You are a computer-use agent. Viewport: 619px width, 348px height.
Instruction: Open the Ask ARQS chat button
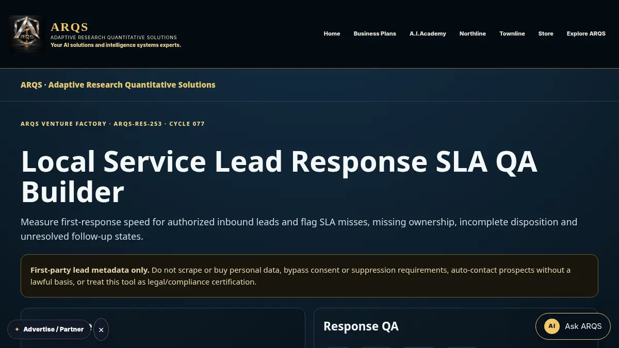573,326
